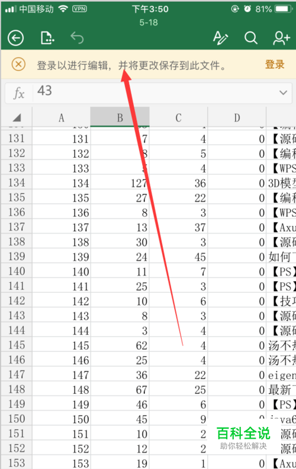Tap the back arrow button
This screenshot has height=469, width=296.
[15, 38]
